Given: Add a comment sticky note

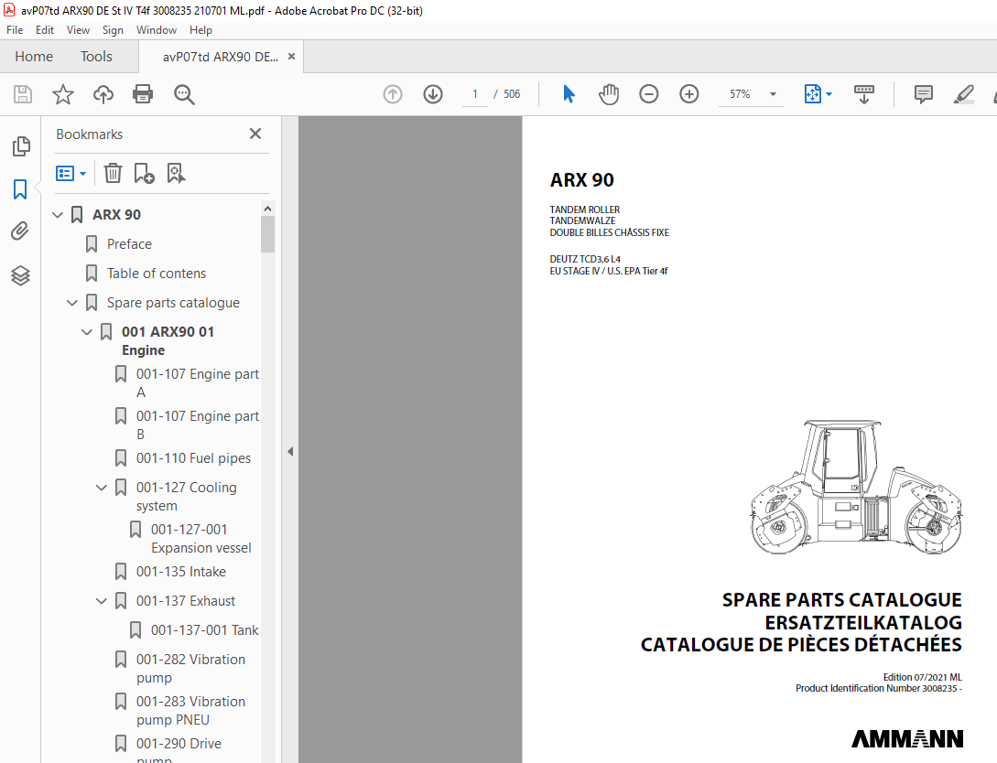Looking at the screenshot, I should pos(923,94).
